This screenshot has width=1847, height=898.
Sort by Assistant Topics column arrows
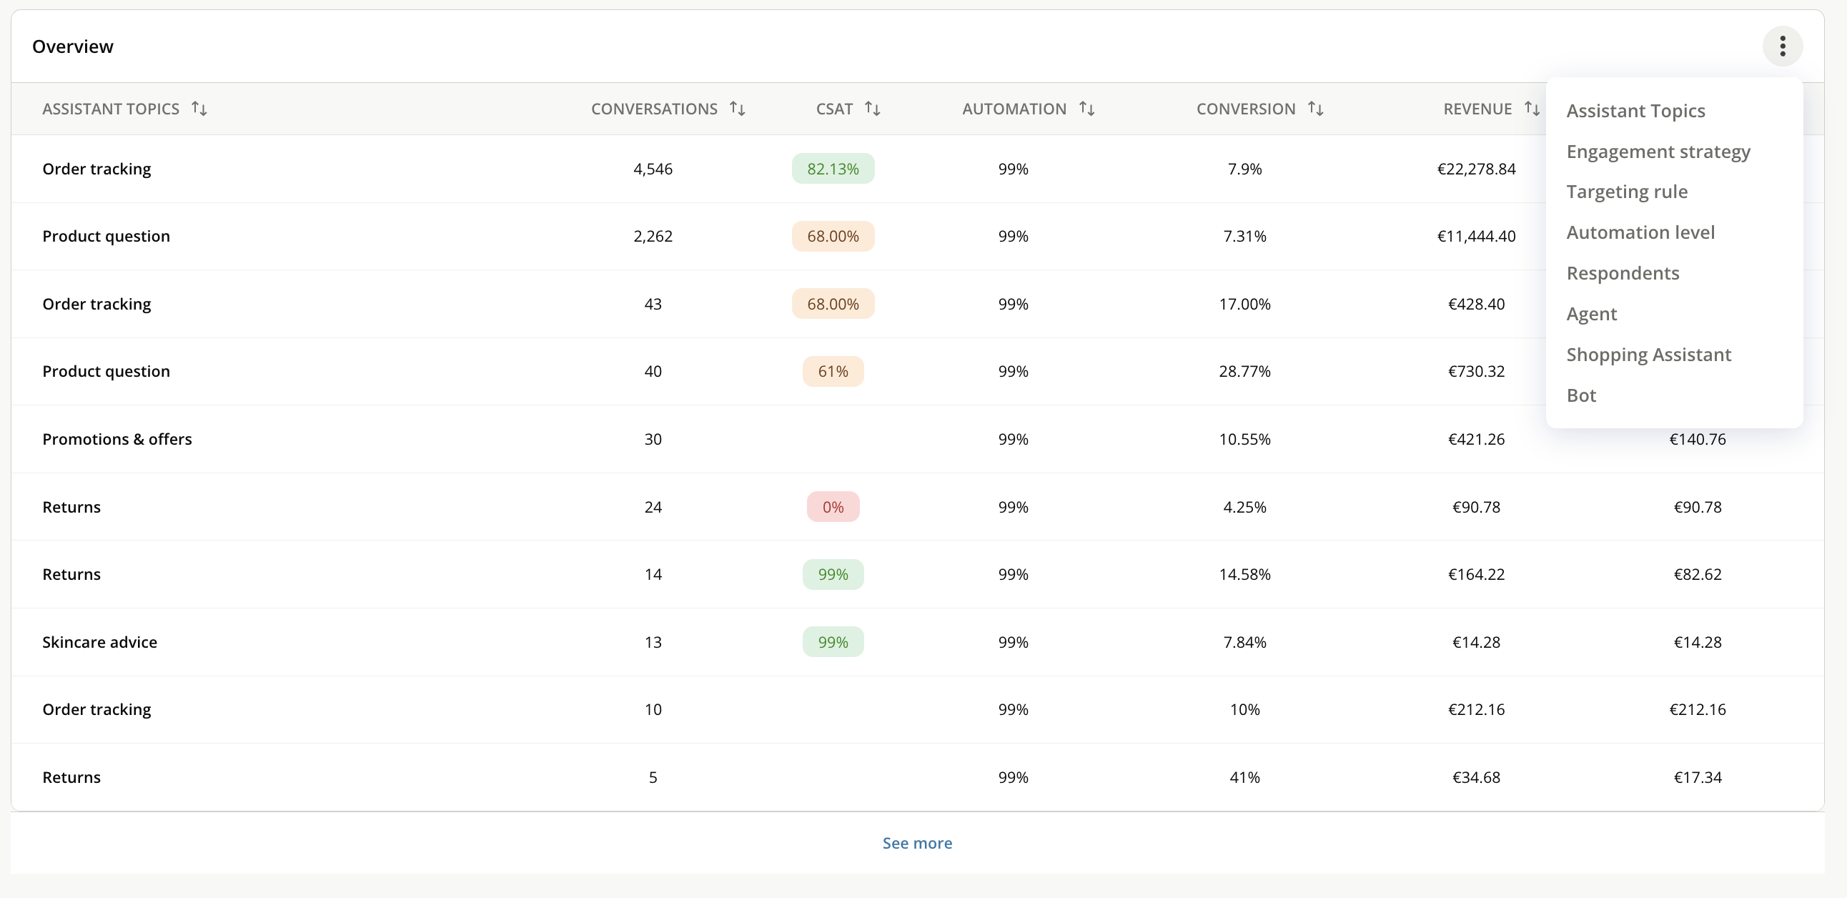[x=199, y=109]
